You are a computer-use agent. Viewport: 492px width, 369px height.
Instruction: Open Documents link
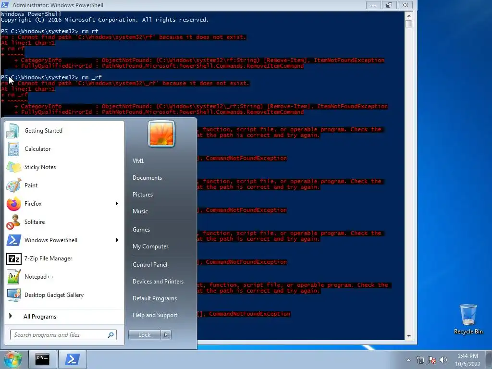coord(147,178)
